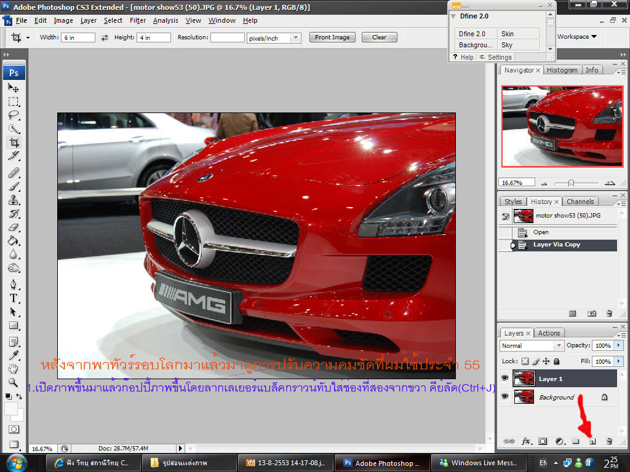Hide Layer 1 visibility eye
Screen dimensions: 630x472
505,378
